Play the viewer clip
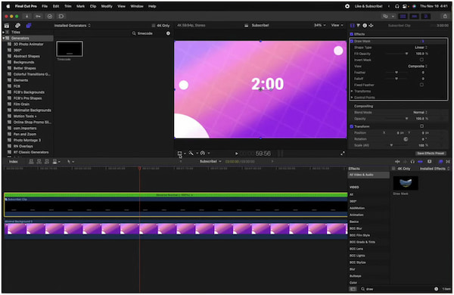 point(237,154)
